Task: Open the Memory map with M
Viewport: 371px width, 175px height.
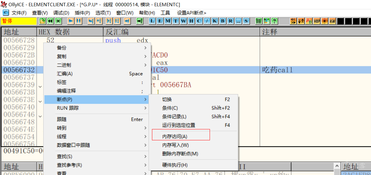Action: click(168, 21)
